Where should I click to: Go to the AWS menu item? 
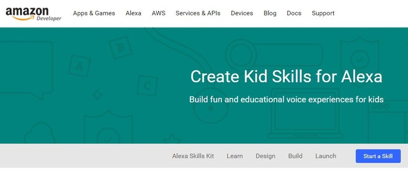point(159,13)
